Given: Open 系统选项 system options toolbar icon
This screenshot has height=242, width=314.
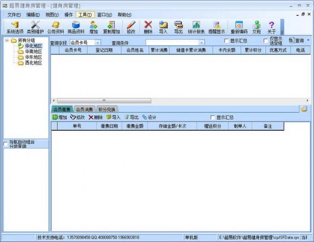Looking at the screenshot, I should 15,27.
